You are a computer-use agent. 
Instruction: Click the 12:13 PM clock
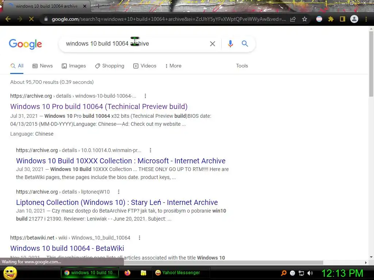click(x=342, y=273)
